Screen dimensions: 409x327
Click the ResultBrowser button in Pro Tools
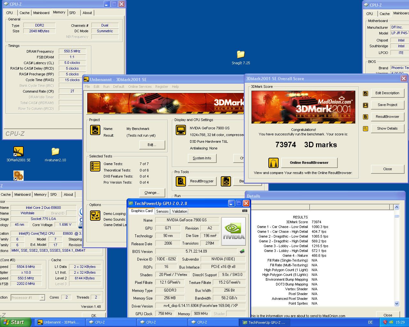(202, 181)
